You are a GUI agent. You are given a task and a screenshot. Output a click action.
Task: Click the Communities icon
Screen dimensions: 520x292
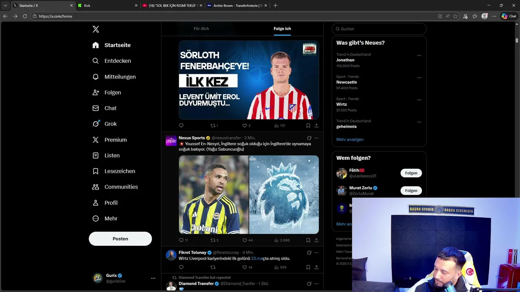tap(95, 187)
